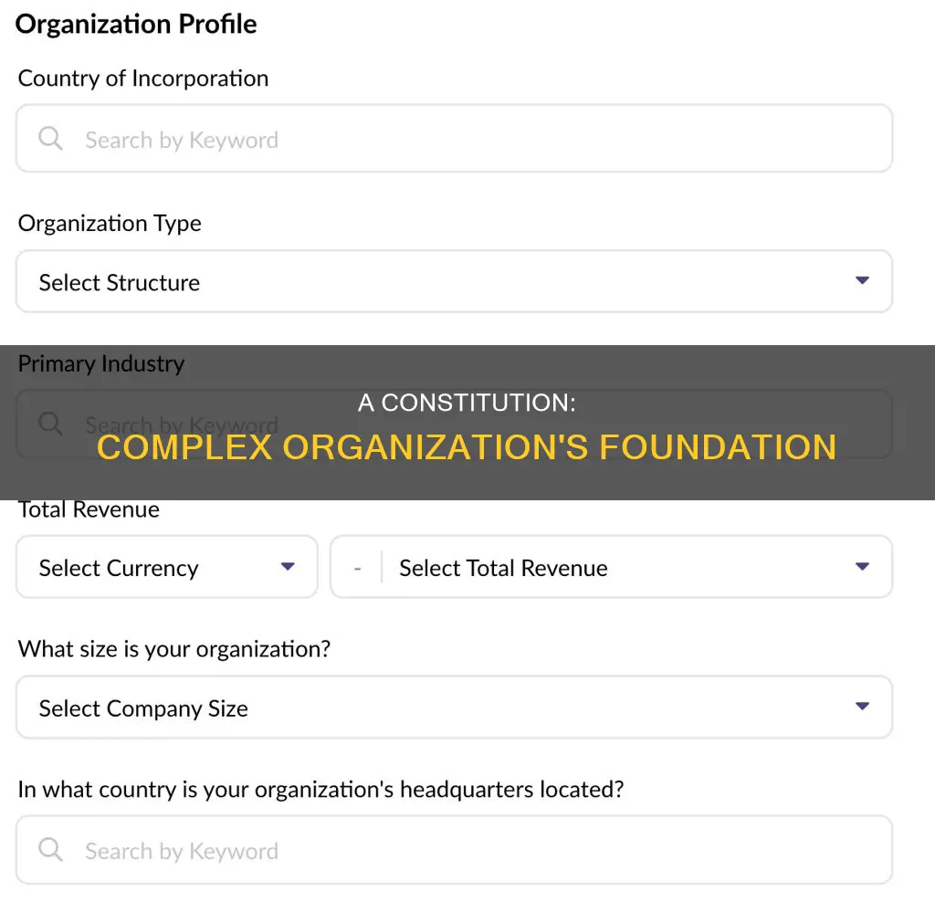Click the "A Constitution:" banner text
The image size is (935, 912).
pyautogui.click(x=467, y=402)
